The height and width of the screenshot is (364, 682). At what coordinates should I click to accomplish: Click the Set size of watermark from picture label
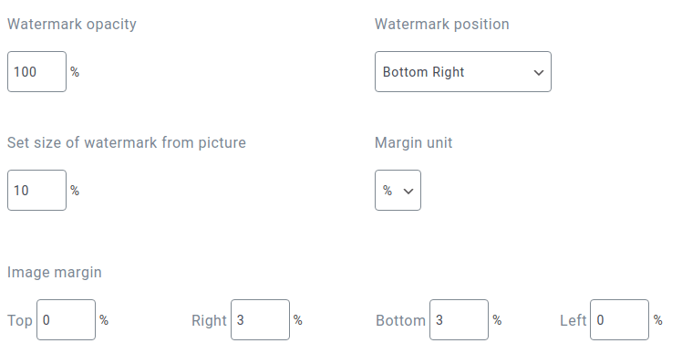[127, 143]
